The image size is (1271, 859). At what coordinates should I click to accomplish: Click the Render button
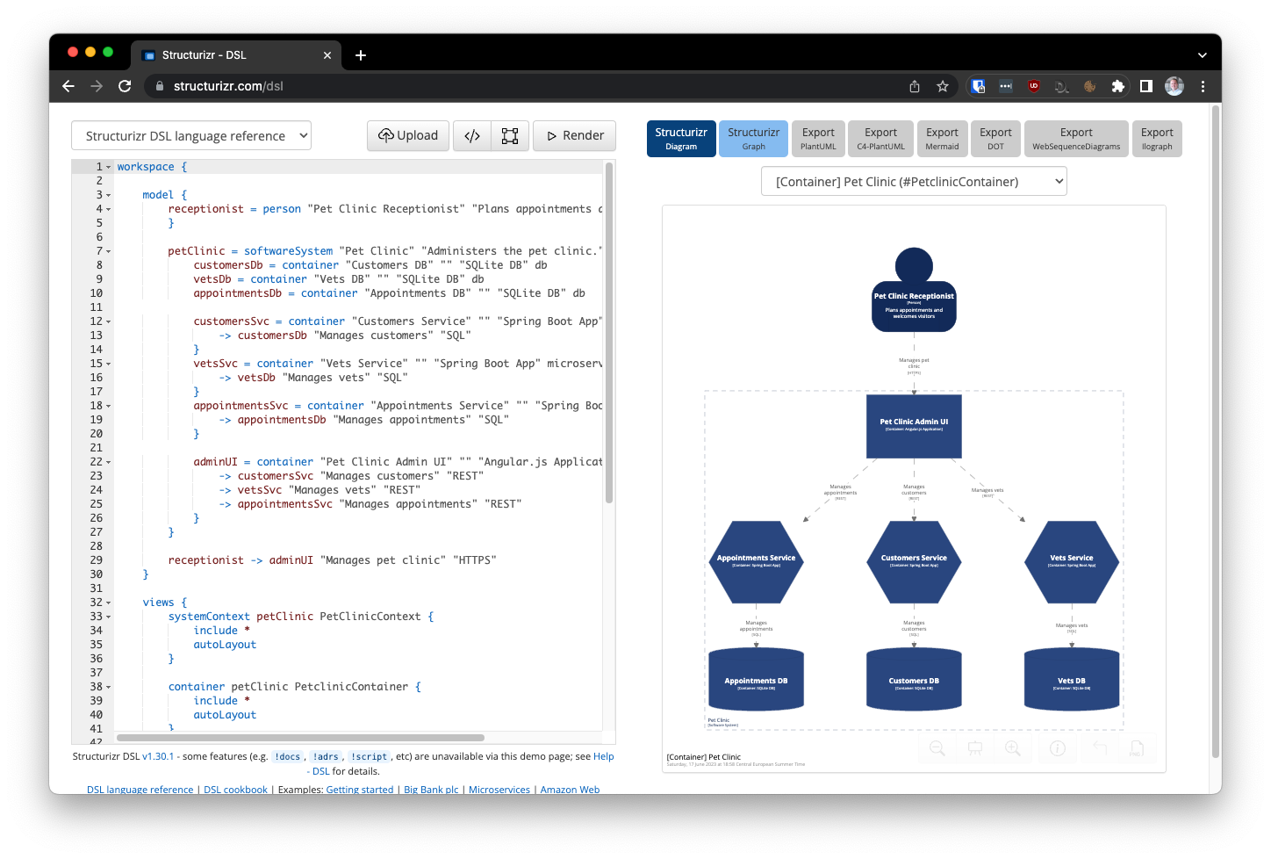(575, 136)
